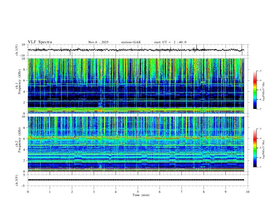Screen dimensions: 279x215
Task: Click time axis tick label '8'
Action: 204,192
